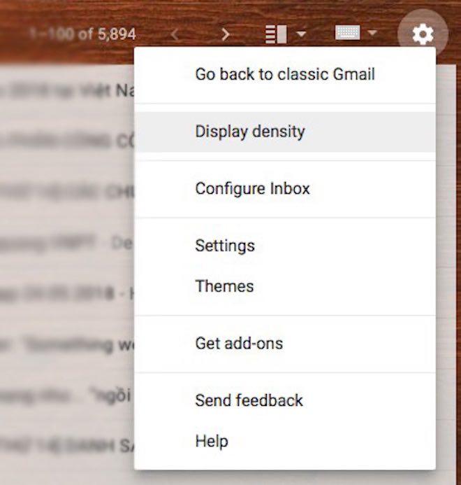This screenshot has height=485, width=461.
Task: Choose Send feedback menu entry
Action: (285, 400)
